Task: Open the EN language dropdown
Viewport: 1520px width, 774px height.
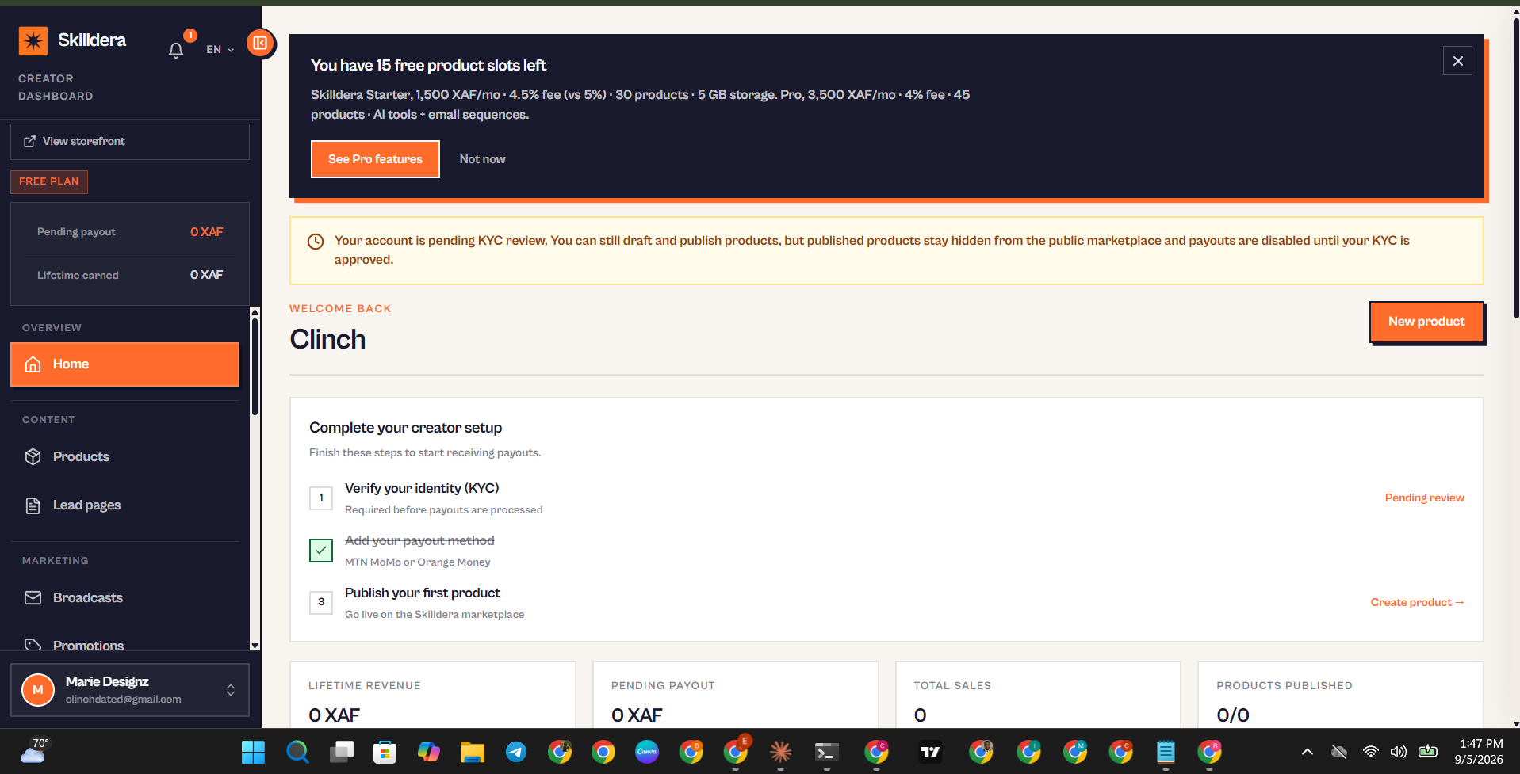Action: (220, 49)
